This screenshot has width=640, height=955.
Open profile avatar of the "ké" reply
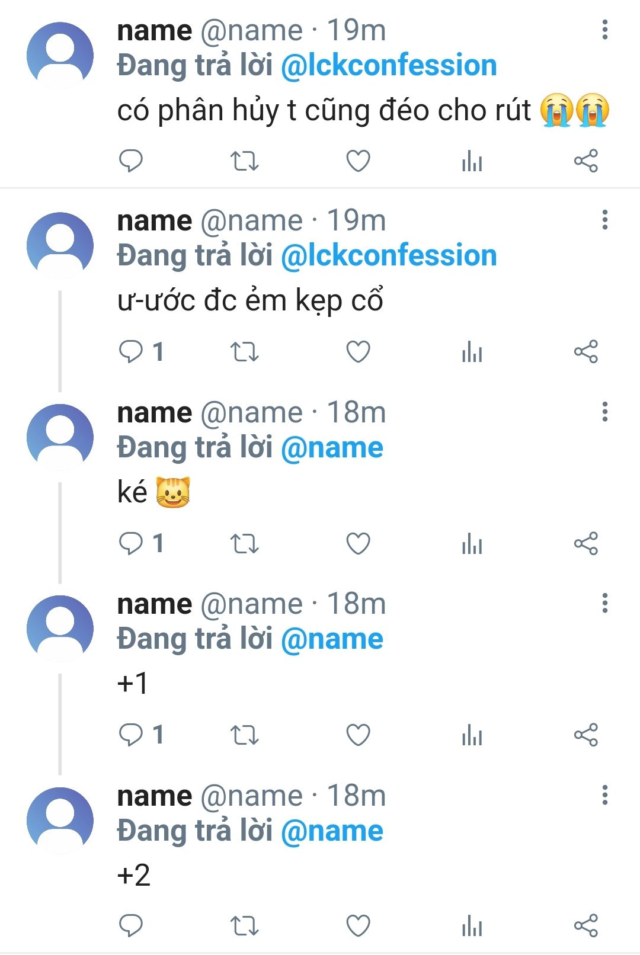[x=60, y=437]
